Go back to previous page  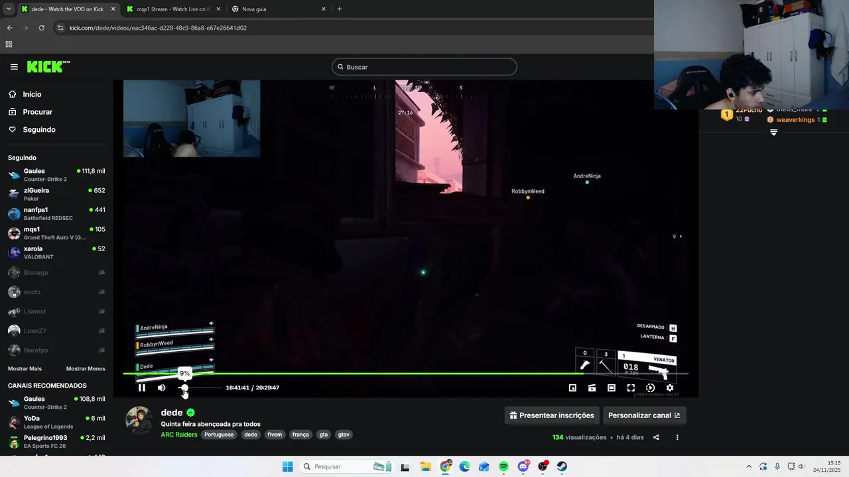(x=9, y=28)
